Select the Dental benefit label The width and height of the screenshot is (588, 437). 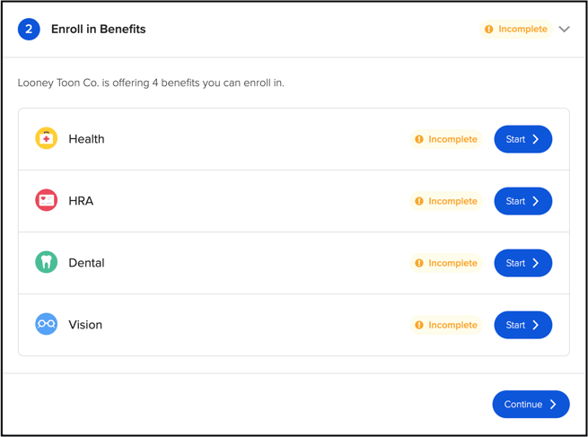pyautogui.click(x=86, y=263)
